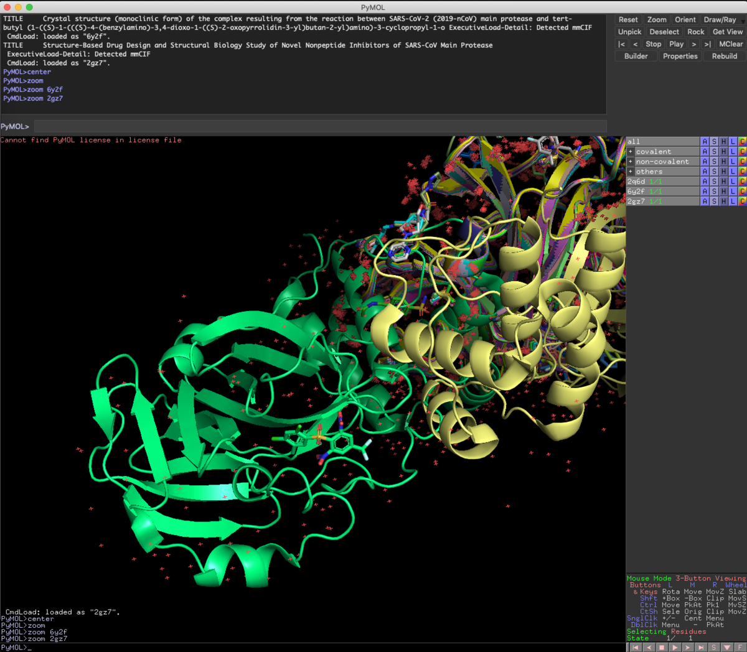The height and width of the screenshot is (652, 747).
Task: Open Action menu for others group
Action: (x=705, y=172)
